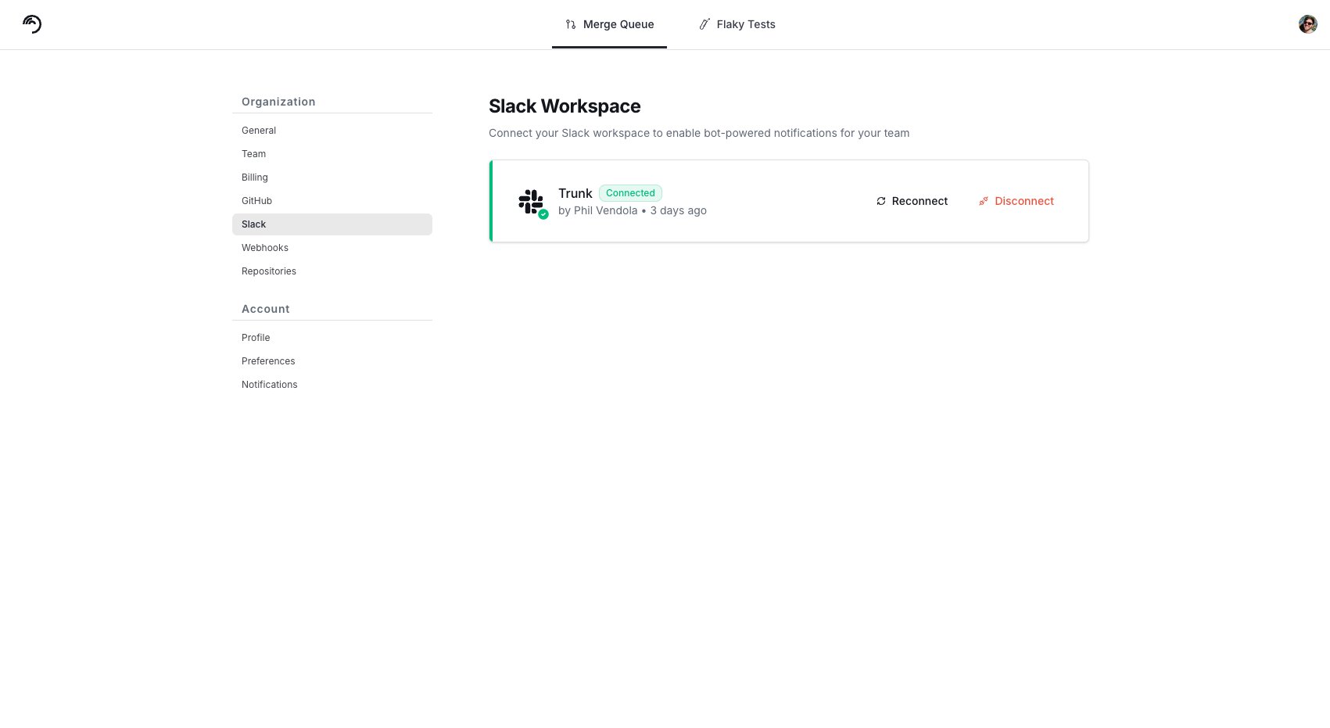
Task: Open Webhooks settings
Action: click(x=332, y=248)
